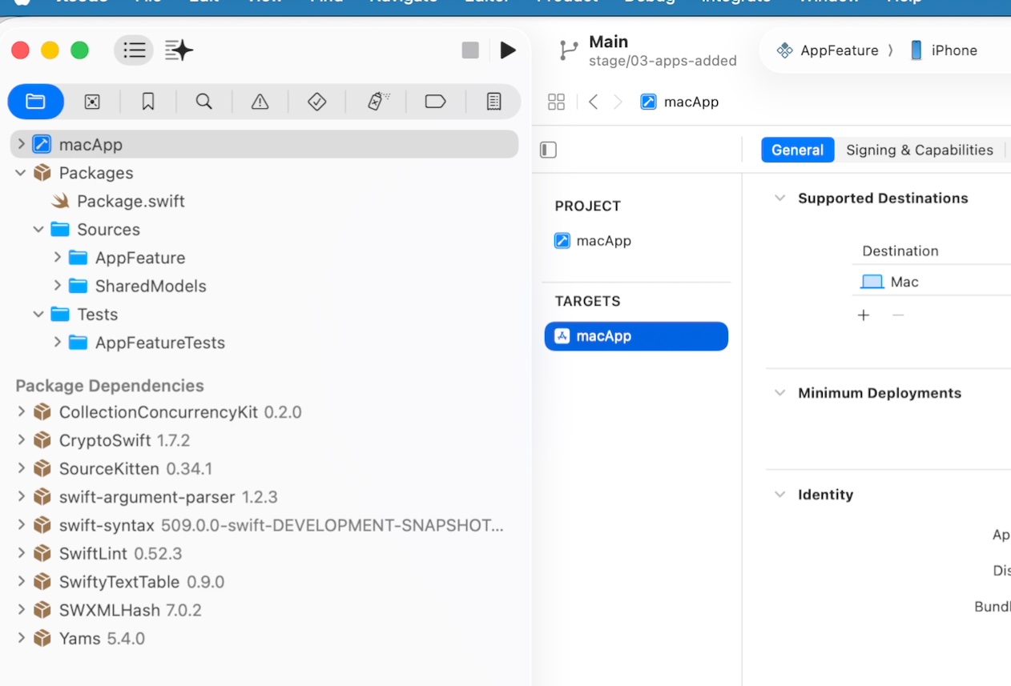The height and width of the screenshot is (686, 1011).
Task: Expand the AppFeature folder
Action: point(58,258)
